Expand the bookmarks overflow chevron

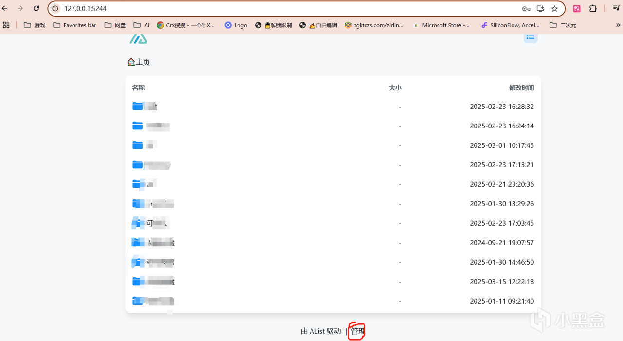pyautogui.click(x=618, y=25)
